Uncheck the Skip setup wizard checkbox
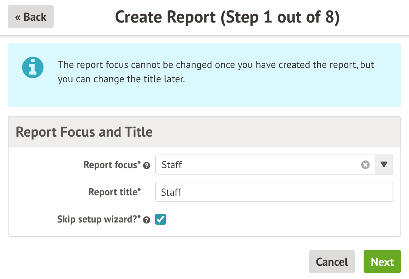Viewport: 409px width, 279px height. click(x=161, y=219)
